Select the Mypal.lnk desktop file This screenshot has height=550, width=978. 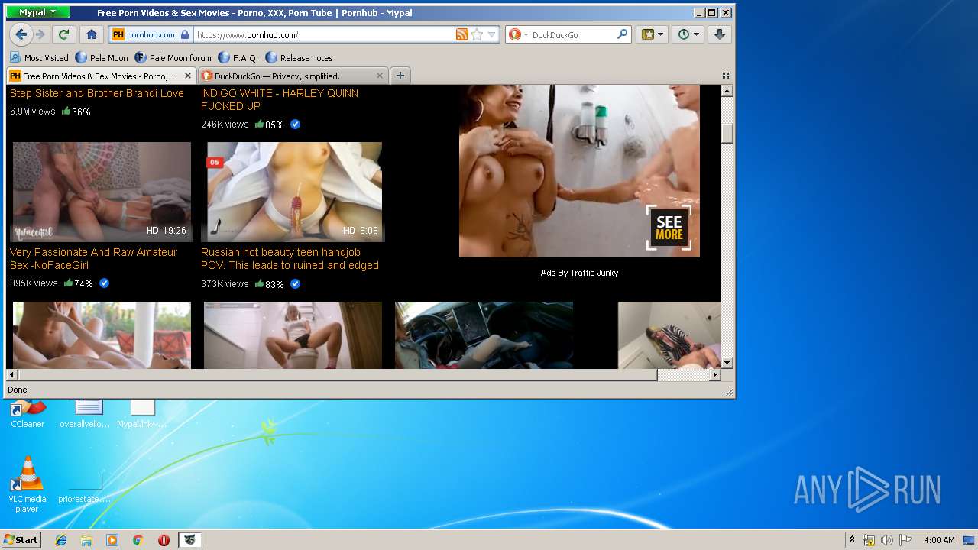(142, 414)
